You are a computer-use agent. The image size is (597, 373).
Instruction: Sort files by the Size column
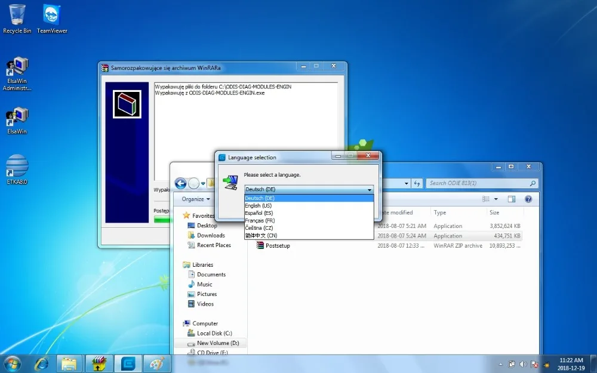(x=494, y=212)
